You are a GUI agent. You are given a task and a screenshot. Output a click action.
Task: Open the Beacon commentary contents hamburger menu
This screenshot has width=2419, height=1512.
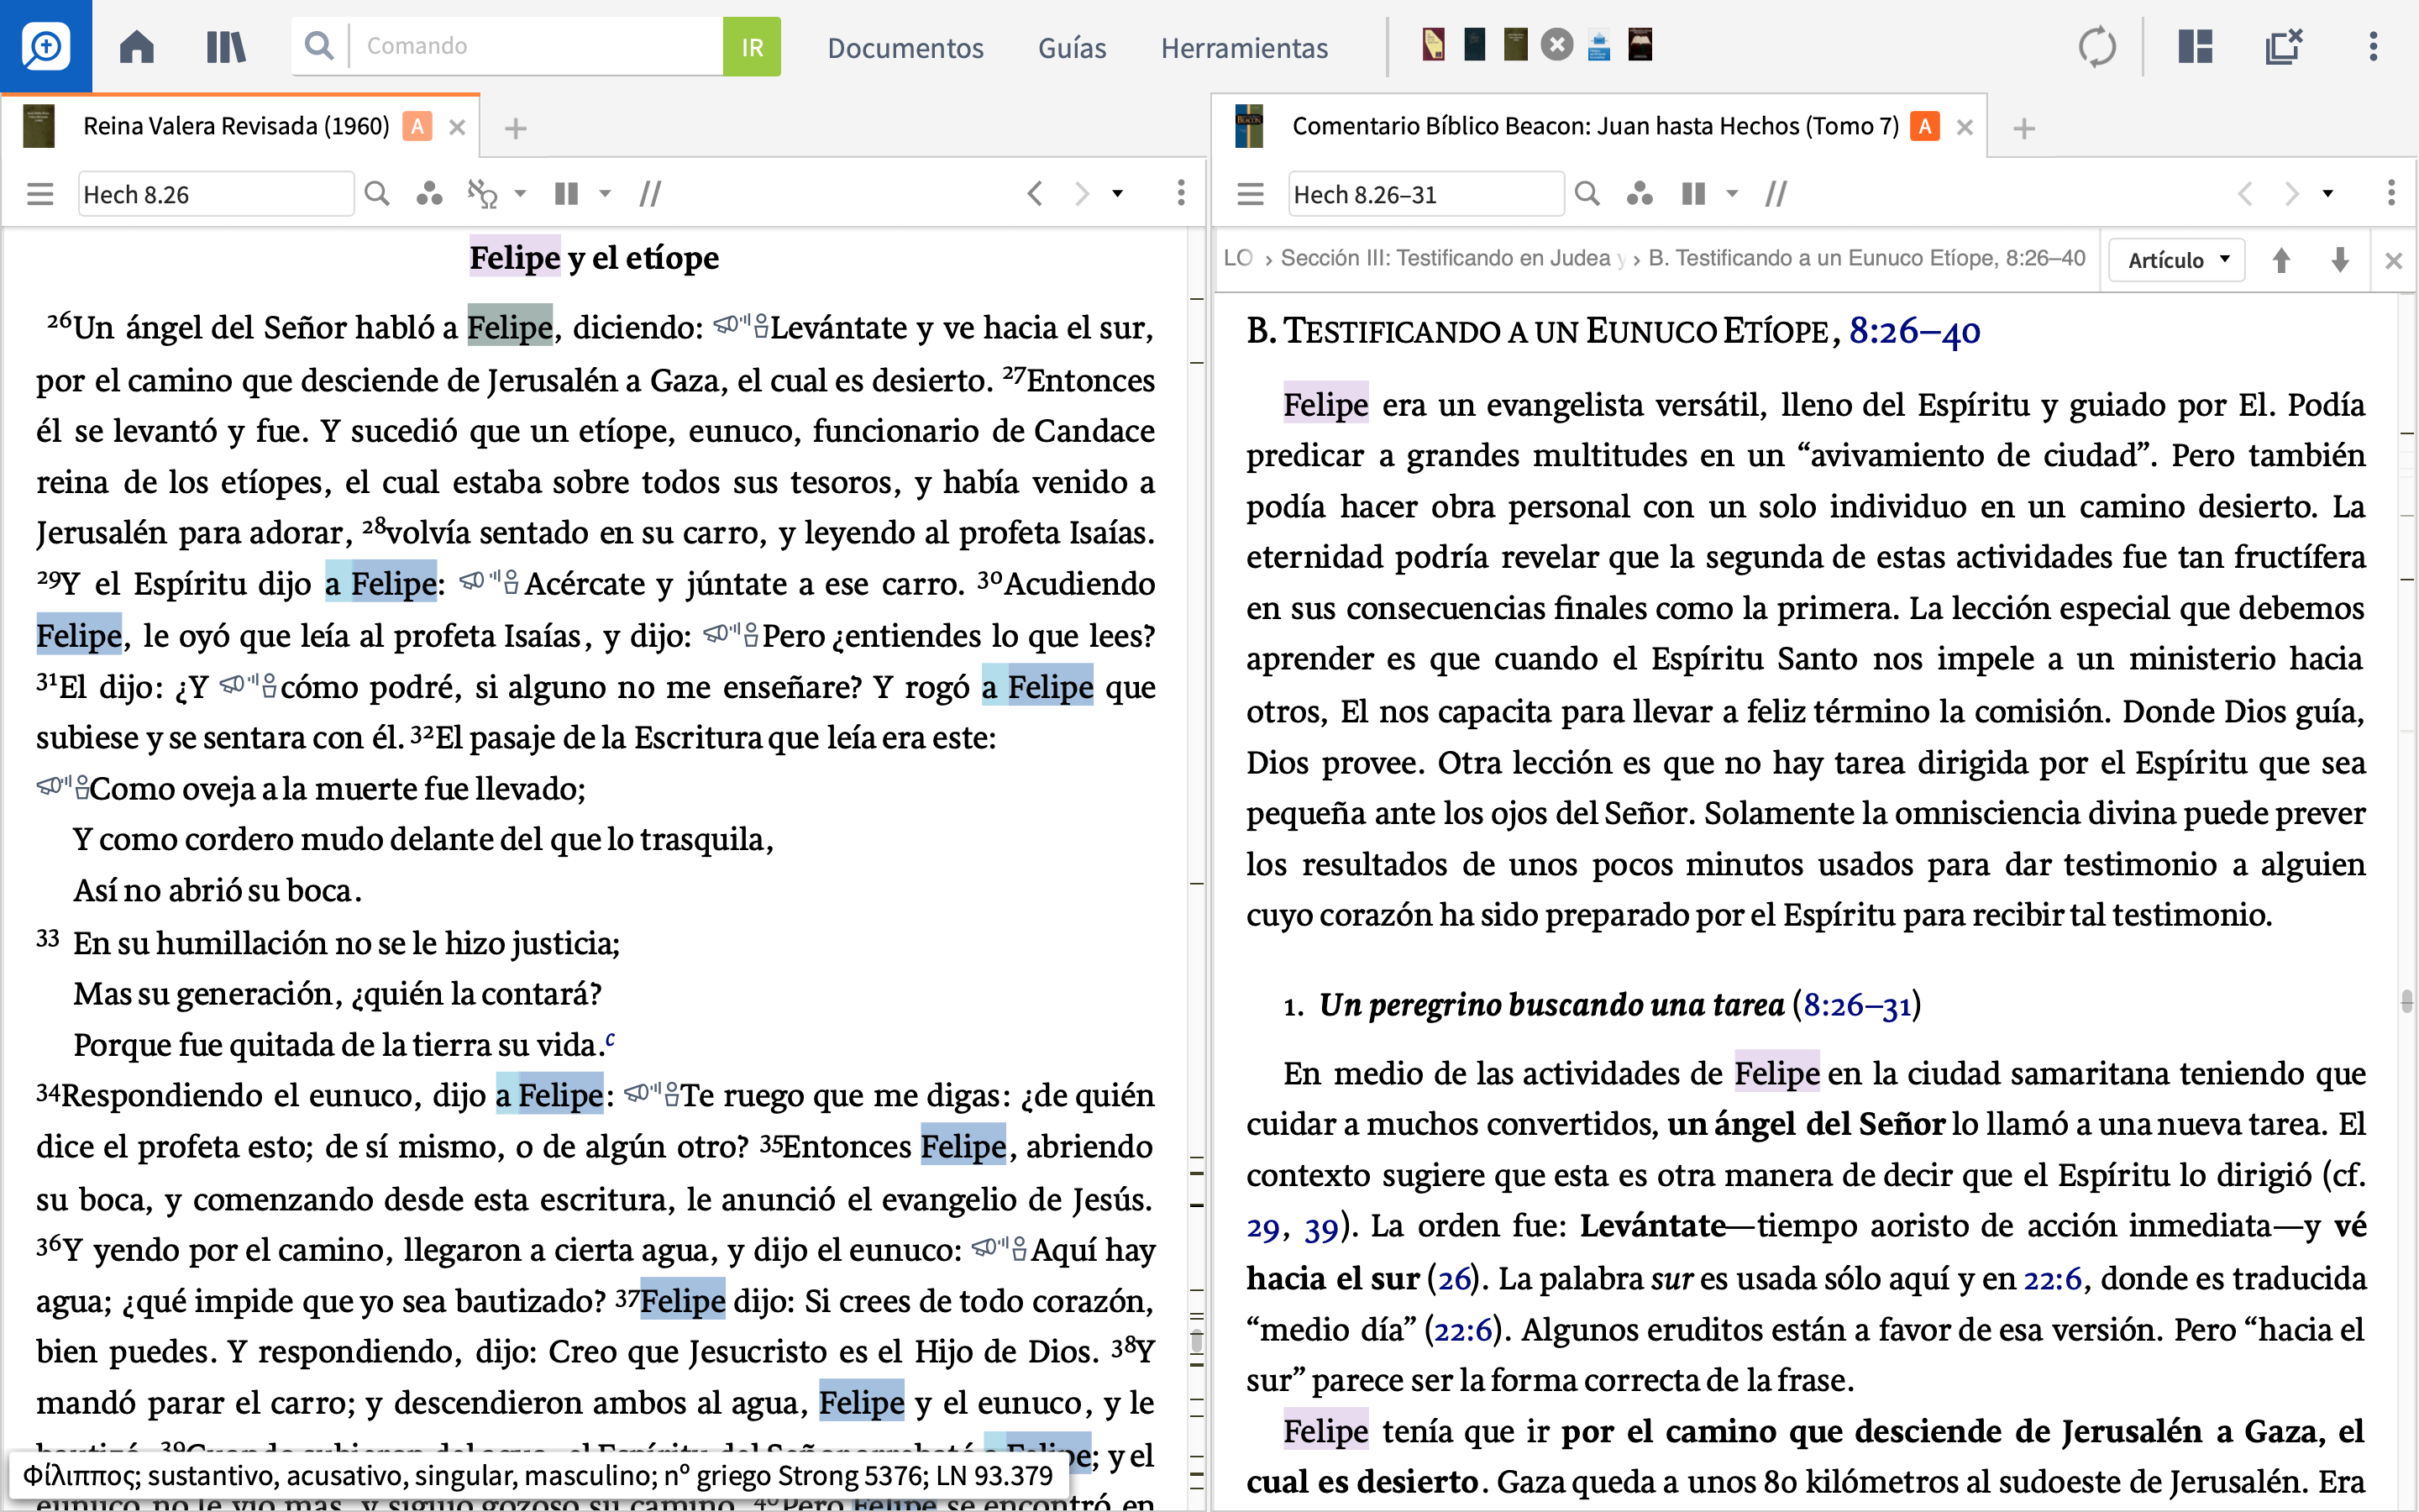(1251, 193)
